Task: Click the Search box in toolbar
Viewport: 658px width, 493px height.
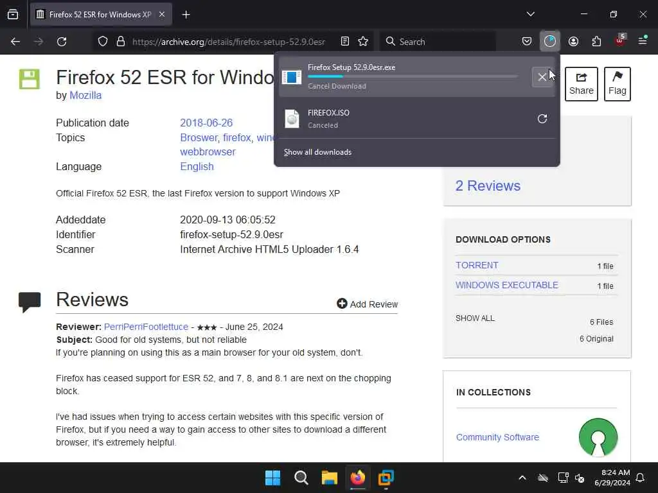Action: tap(438, 42)
